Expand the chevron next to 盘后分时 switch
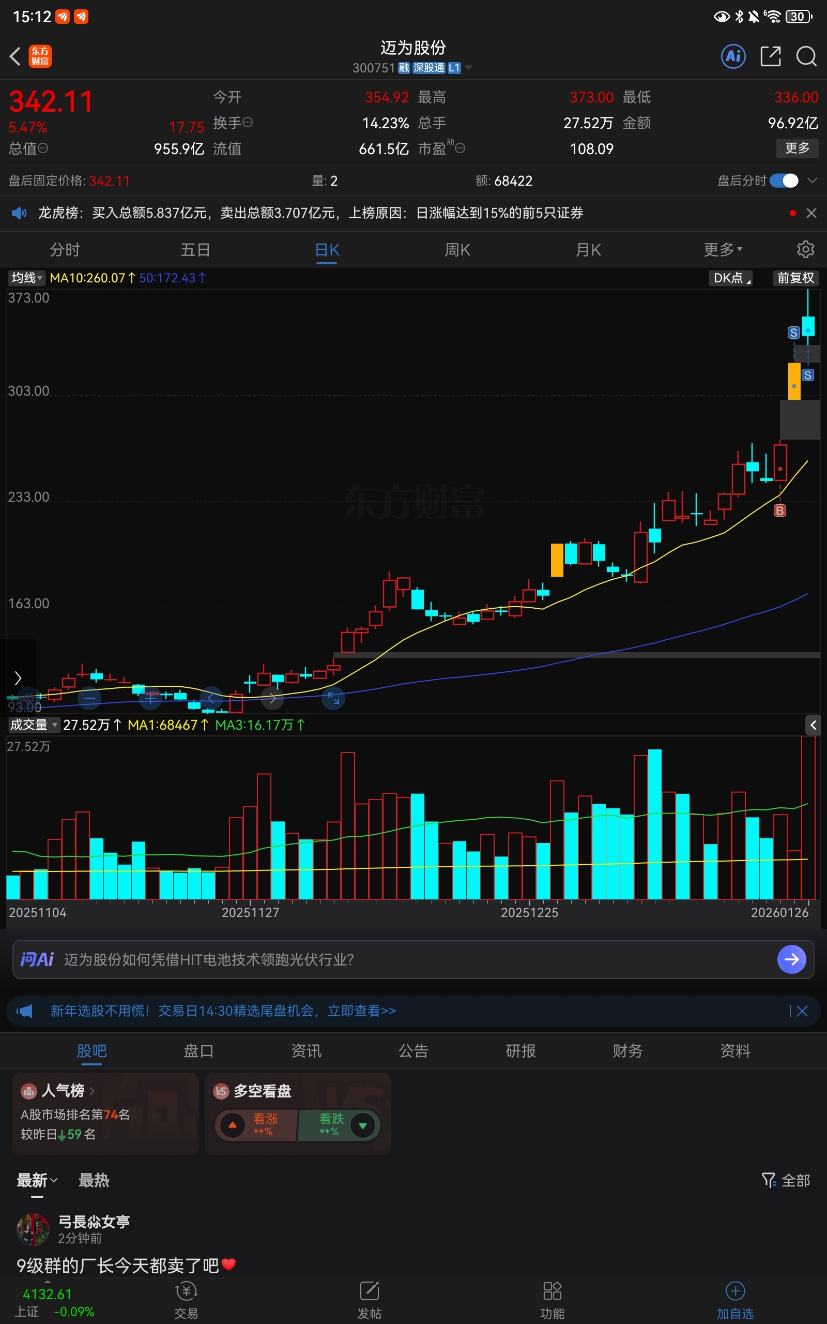 [812, 180]
